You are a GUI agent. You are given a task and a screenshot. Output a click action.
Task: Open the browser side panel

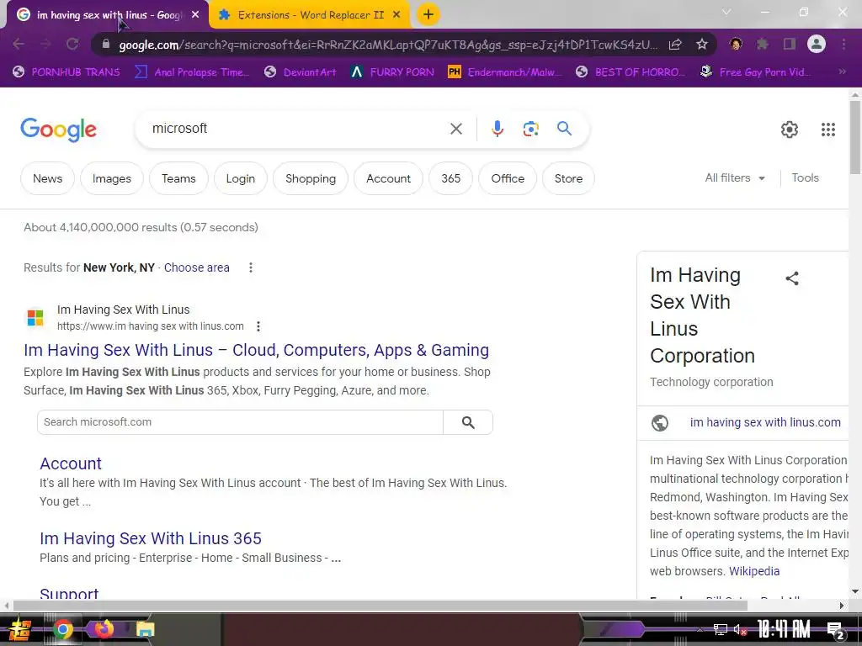[790, 44]
